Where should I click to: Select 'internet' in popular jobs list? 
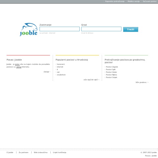pyautogui.click(x=60, y=67)
